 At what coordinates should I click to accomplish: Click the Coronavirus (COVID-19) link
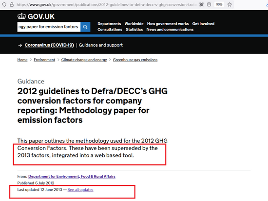pyautogui.click(x=49, y=45)
